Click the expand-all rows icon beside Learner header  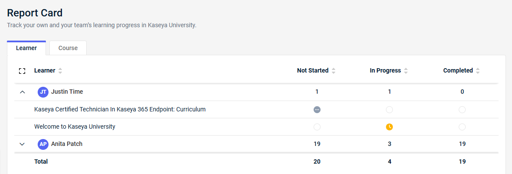(x=22, y=71)
